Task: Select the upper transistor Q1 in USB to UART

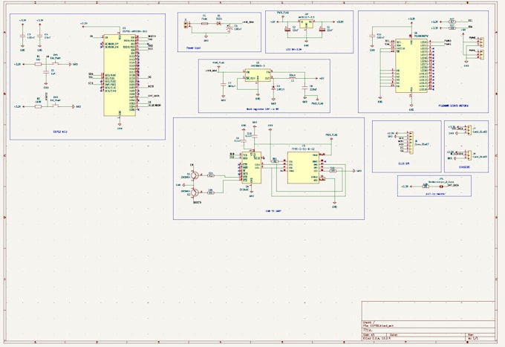Action: point(195,175)
